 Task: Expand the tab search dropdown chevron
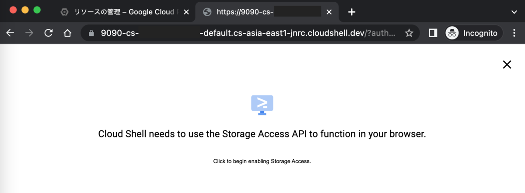(514, 12)
